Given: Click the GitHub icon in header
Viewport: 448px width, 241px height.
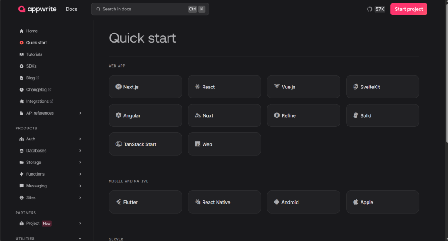Looking at the screenshot, I should point(369,9).
